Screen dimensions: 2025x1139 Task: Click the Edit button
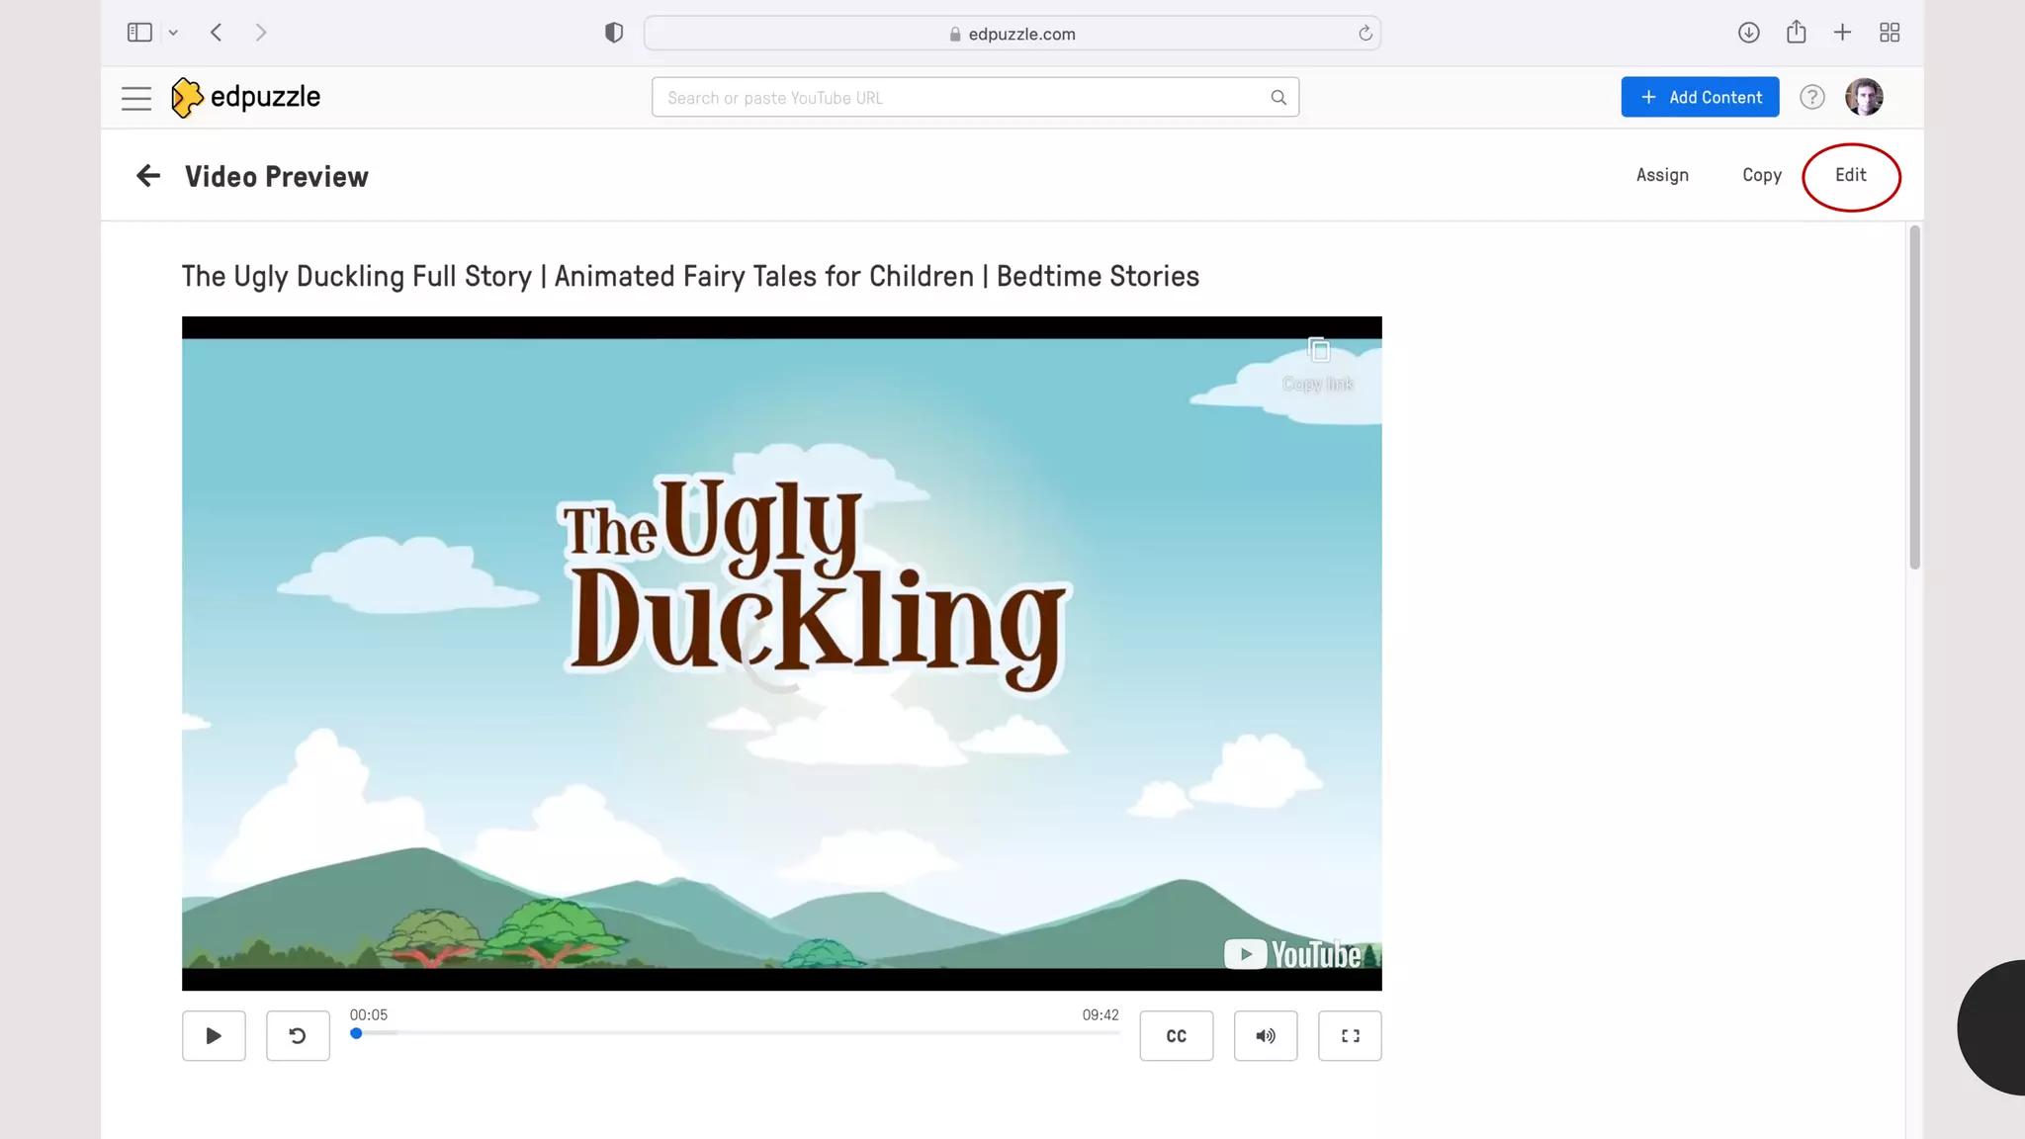1850,175
